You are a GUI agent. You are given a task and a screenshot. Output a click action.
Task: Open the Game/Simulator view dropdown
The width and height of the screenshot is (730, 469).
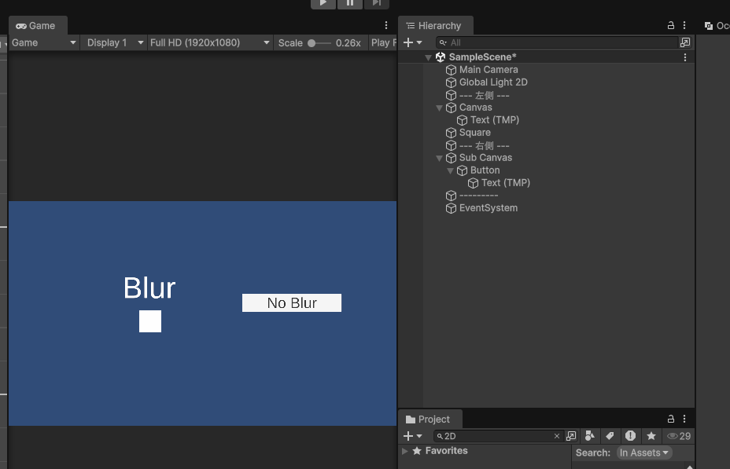coord(44,42)
